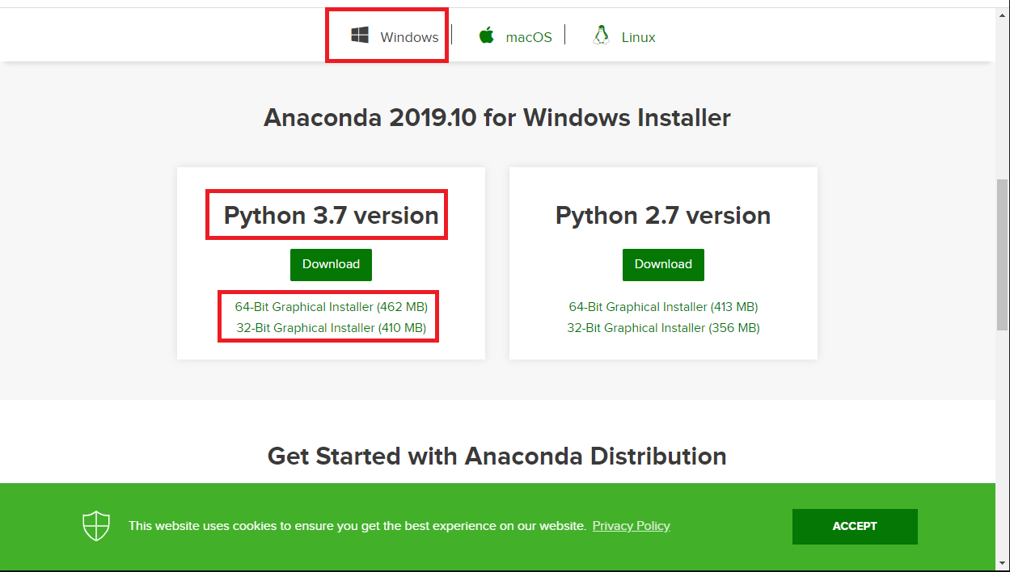Click the Python 2.7 version heading

coord(663,216)
